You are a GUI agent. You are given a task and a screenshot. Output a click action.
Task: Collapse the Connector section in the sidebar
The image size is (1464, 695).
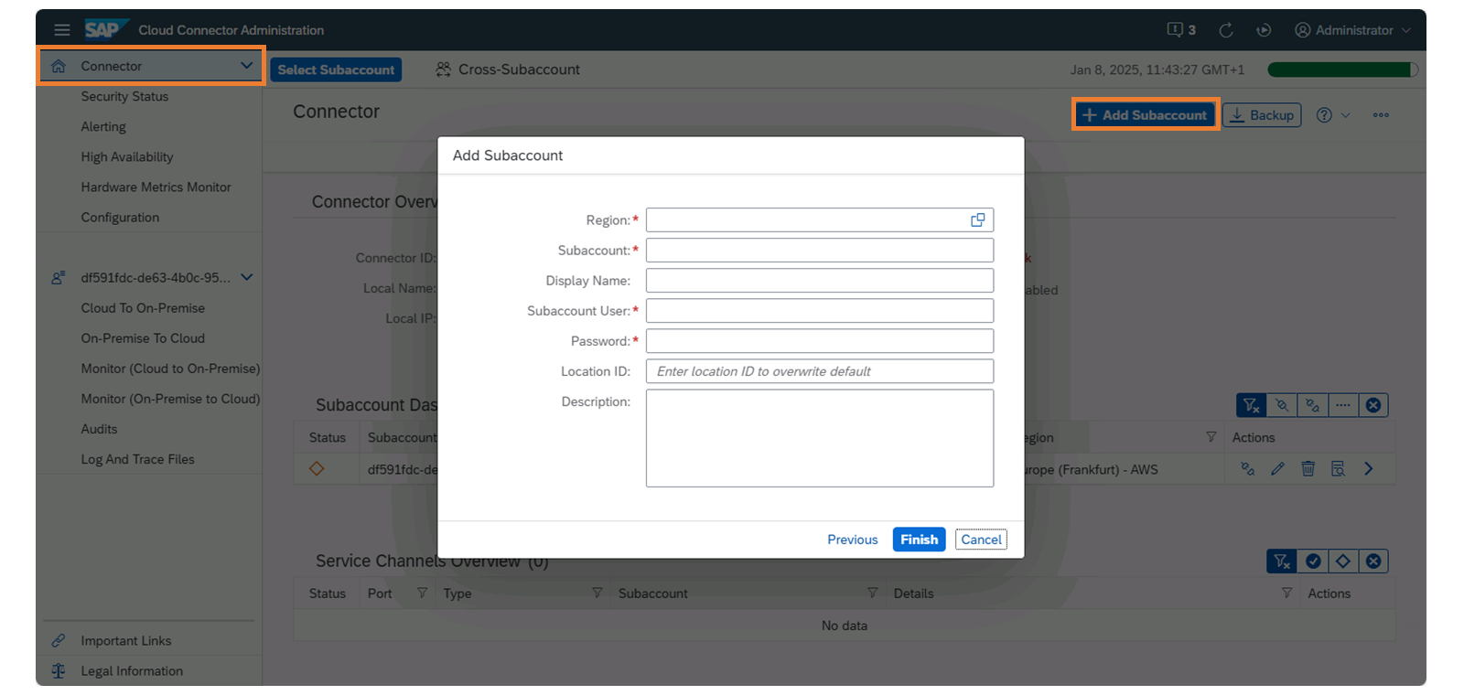click(x=246, y=66)
